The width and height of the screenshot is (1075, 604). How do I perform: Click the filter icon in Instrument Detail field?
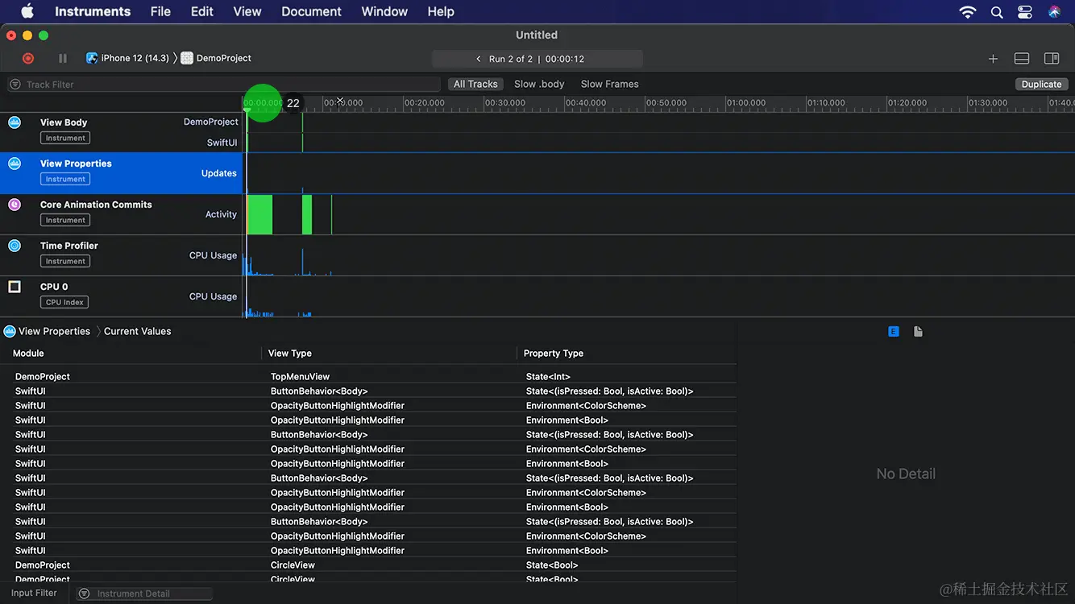[85, 594]
